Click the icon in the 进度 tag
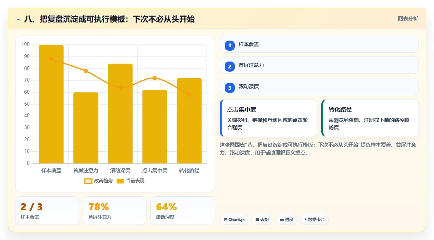Screen dimensions: 434x240 (282, 219)
